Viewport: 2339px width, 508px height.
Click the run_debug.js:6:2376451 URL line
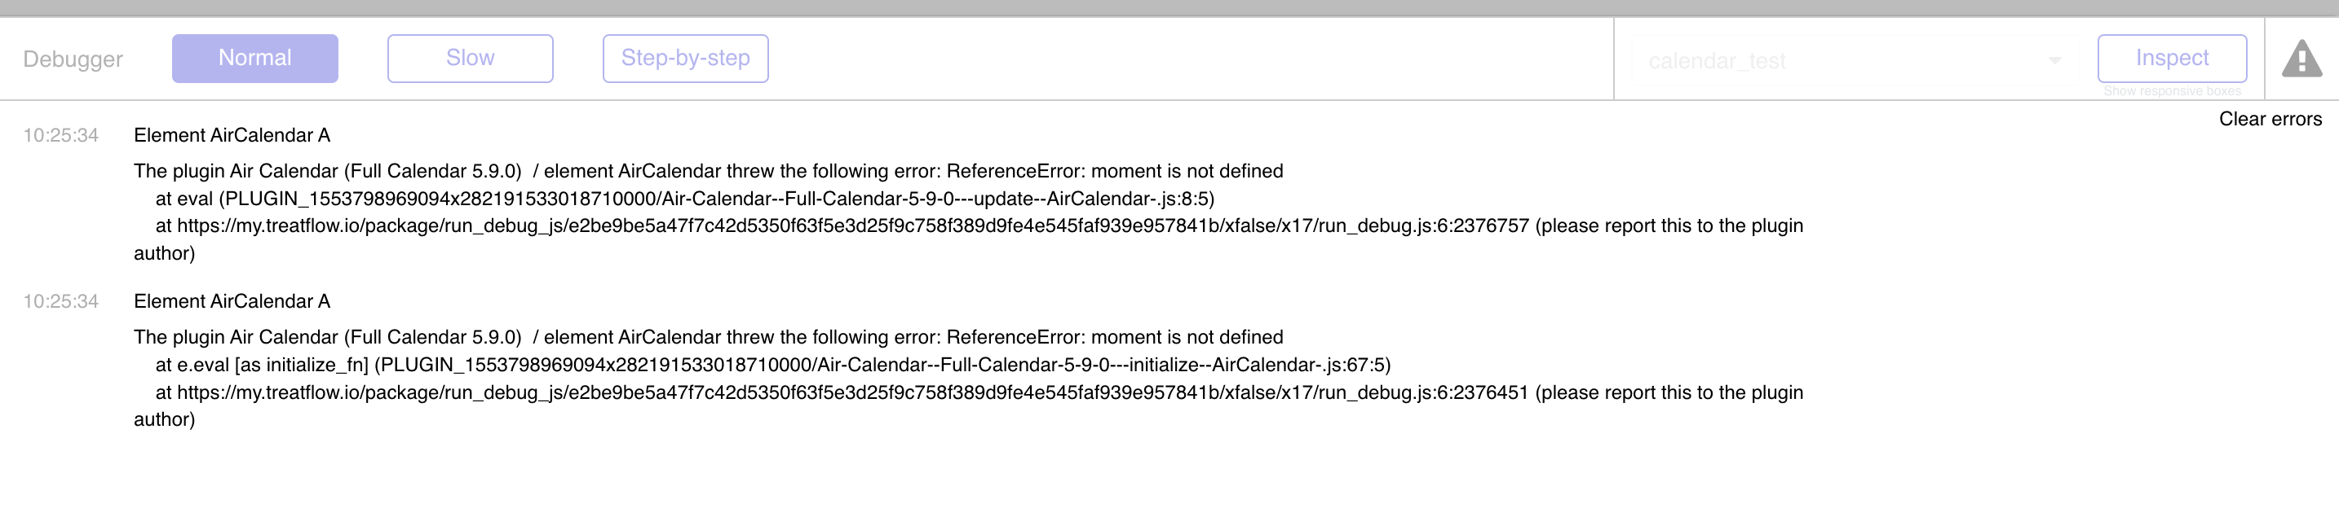[979, 392]
